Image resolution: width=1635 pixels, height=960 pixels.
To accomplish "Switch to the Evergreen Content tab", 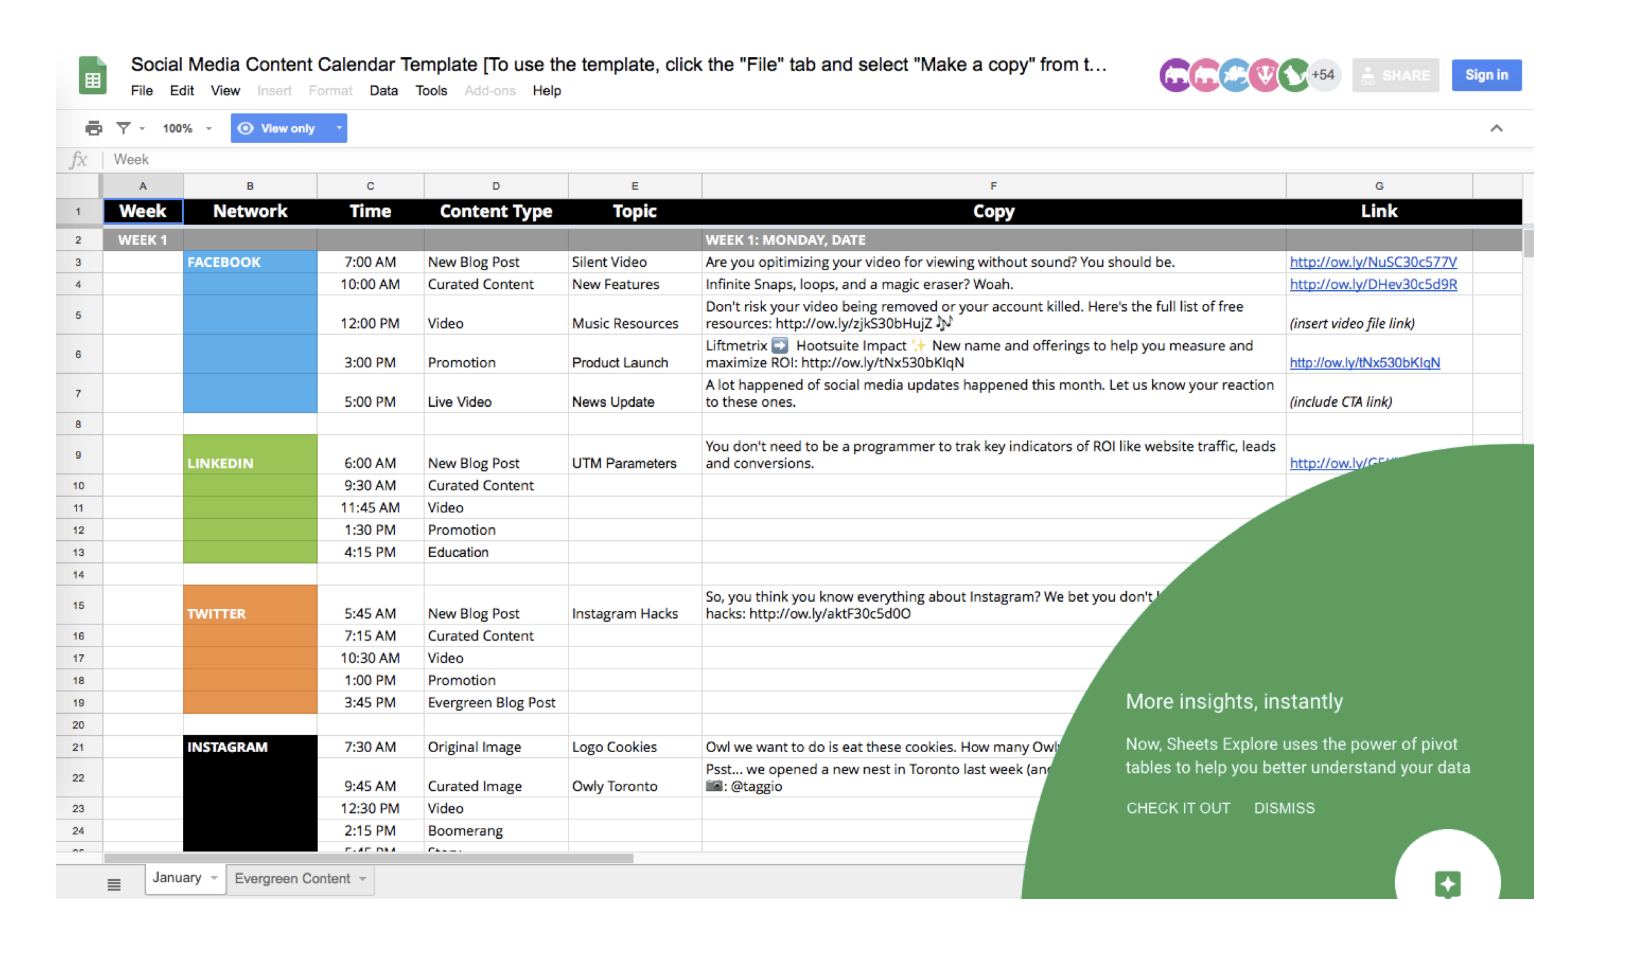I will (x=292, y=878).
